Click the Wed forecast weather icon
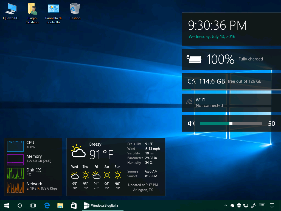 (x=75, y=175)
